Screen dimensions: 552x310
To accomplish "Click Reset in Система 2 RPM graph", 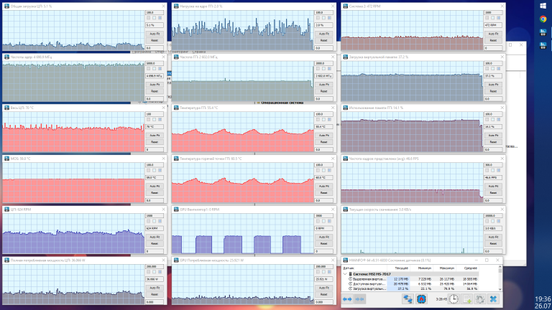I will click(x=493, y=40).
